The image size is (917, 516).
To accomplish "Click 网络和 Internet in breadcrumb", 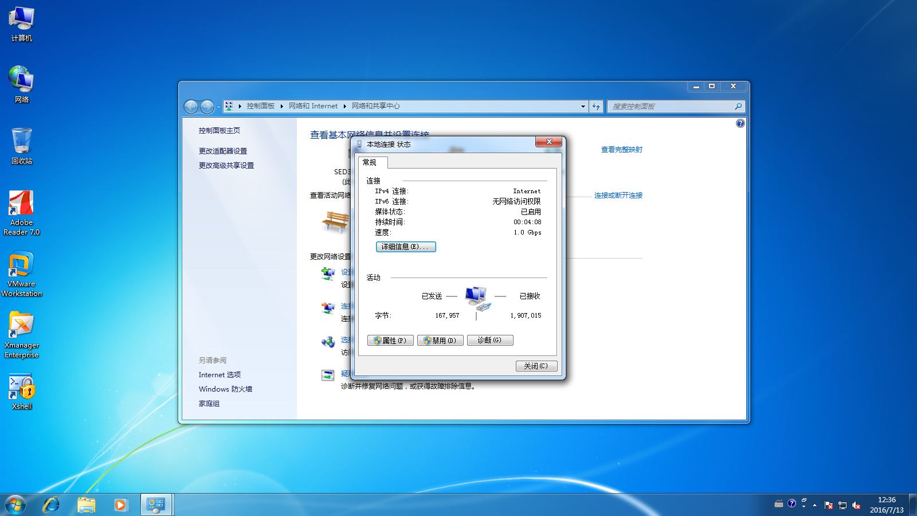I will (313, 106).
